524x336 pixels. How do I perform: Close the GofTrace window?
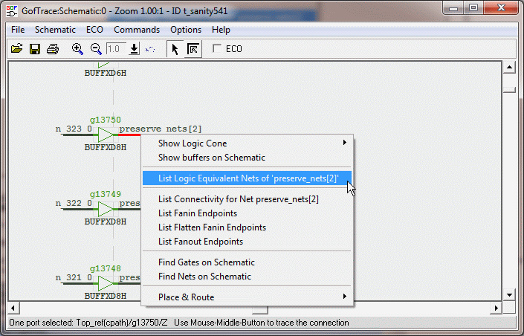[x=501, y=8]
